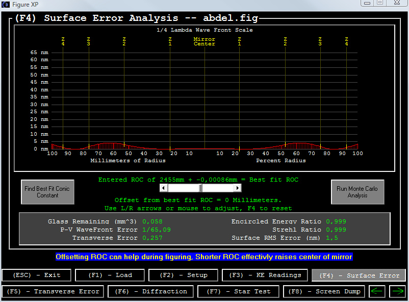Click the ROC offset slider thumb

(200, 188)
